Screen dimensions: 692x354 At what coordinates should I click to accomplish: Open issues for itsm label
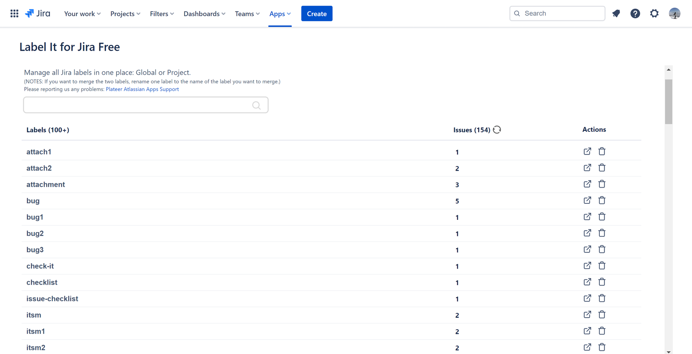click(587, 315)
